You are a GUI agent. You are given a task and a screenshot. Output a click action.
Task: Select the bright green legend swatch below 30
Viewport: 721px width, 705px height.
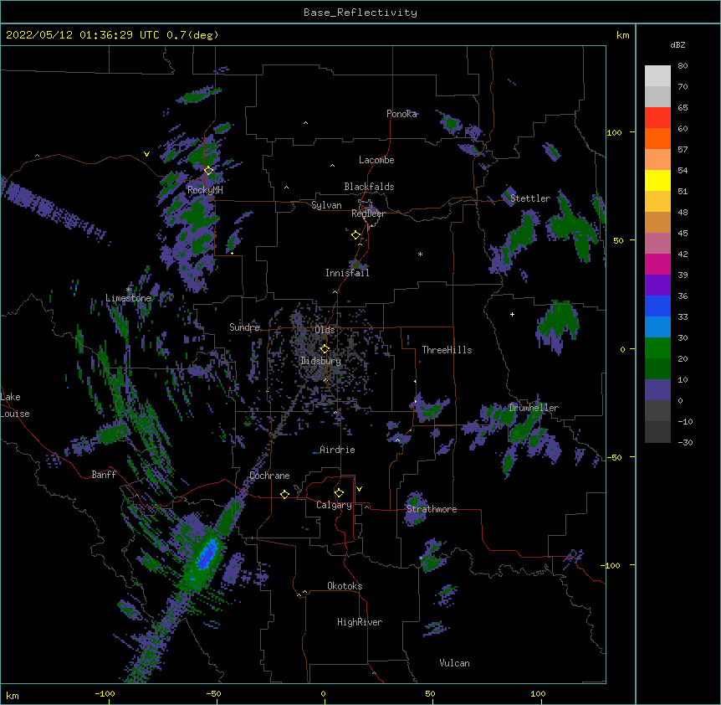pyautogui.click(x=657, y=348)
